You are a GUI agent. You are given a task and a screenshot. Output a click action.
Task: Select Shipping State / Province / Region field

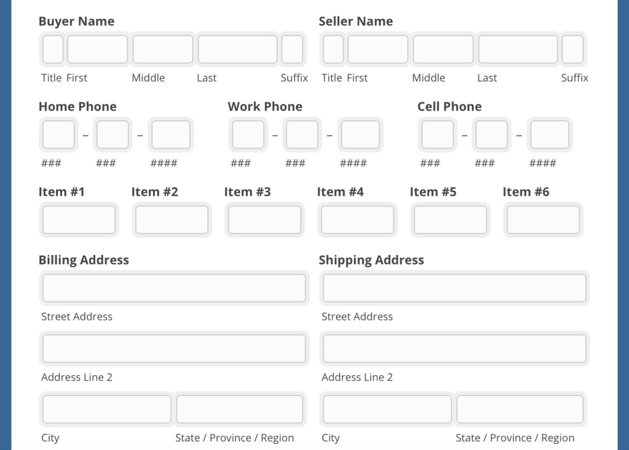point(520,409)
